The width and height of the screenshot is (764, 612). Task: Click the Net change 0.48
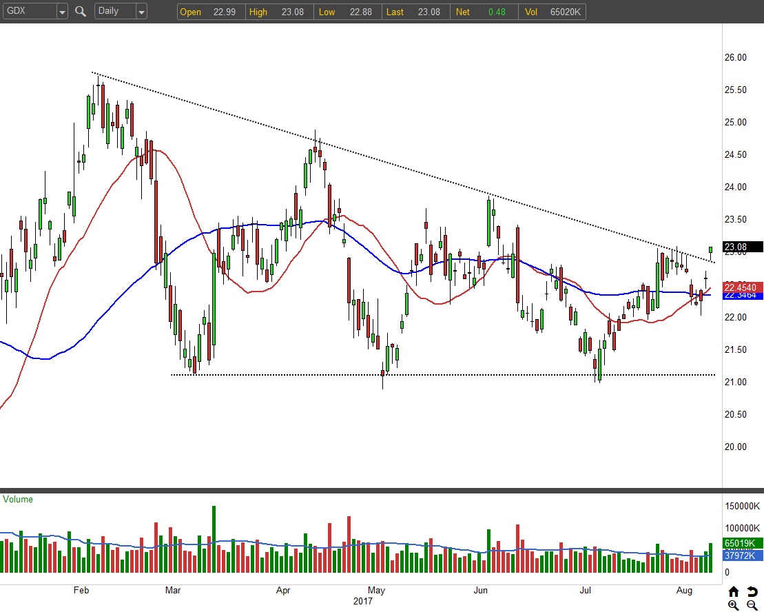(497, 12)
